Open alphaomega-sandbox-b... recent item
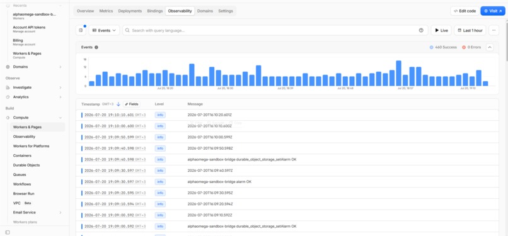The image size is (508, 236). pos(34,16)
